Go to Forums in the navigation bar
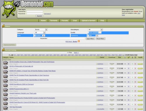The width and height of the screenshot is (146, 111). click(x=65, y=21)
